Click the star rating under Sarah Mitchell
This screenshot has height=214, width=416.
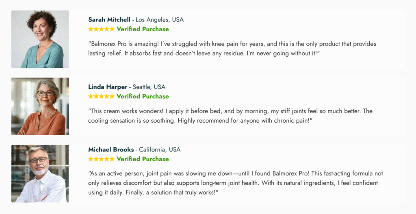coord(101,29)
